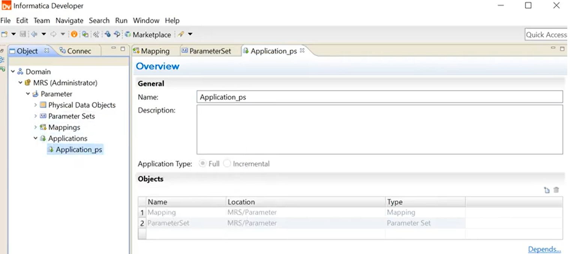Collapse the Parameter project node
The height and width of the screenshot is (254, 571).
pos(28,94)
